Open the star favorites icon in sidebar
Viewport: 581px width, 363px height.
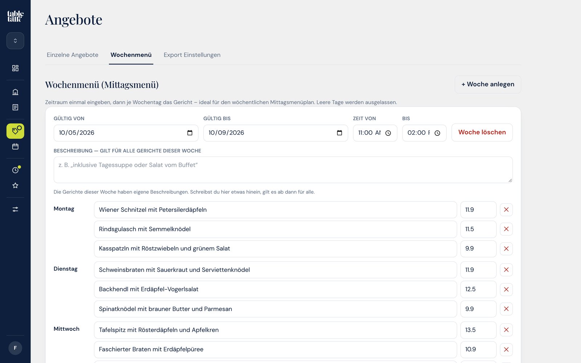coord(15,185)
